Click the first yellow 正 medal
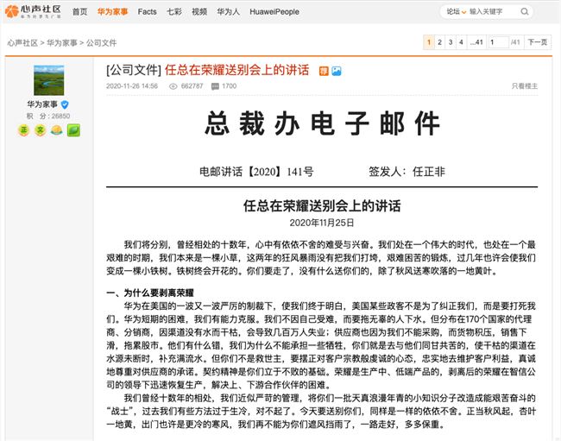This screenshot has height=441, width=561. (23, 130)
